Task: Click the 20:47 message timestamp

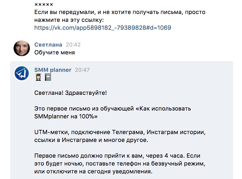Action: [82, 70]
